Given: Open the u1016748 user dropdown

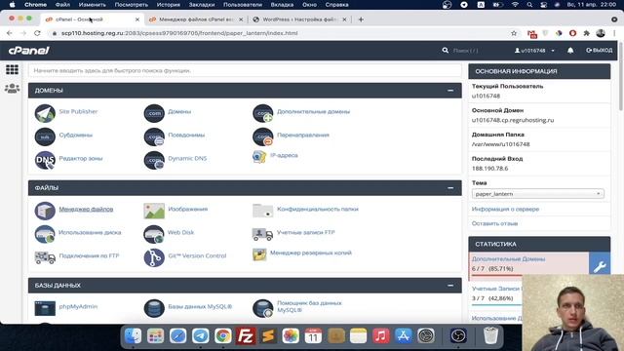Looking at the screenshot, I should click(534, 51).
